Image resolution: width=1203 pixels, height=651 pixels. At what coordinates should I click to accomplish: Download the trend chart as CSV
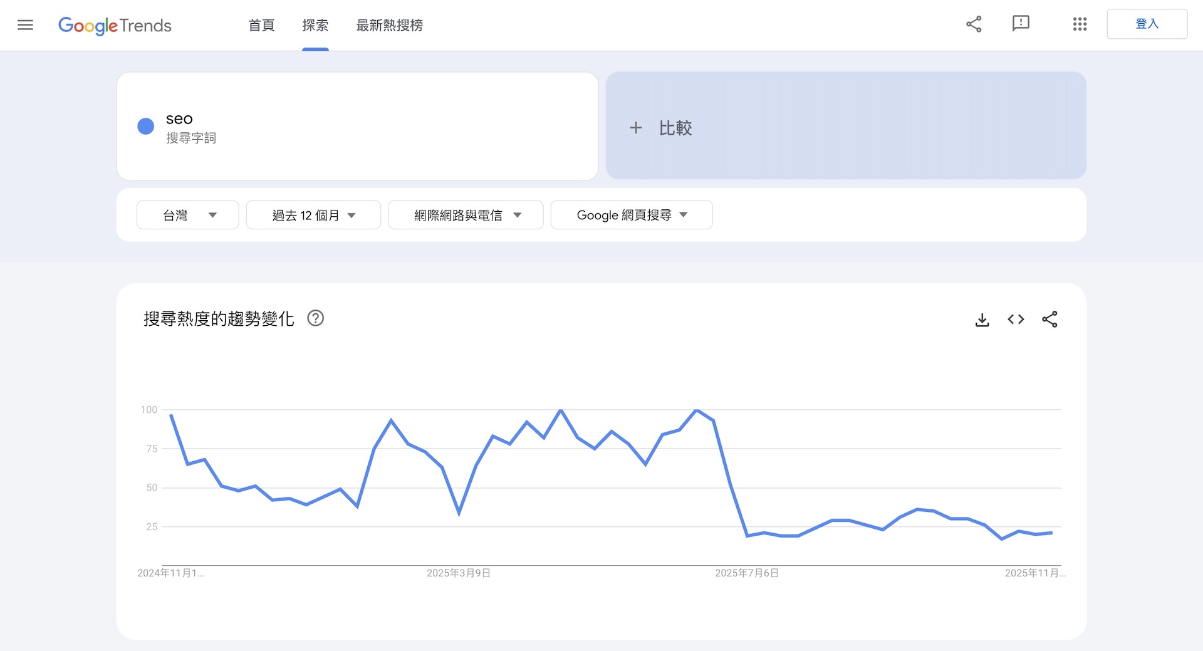(982, 320)
